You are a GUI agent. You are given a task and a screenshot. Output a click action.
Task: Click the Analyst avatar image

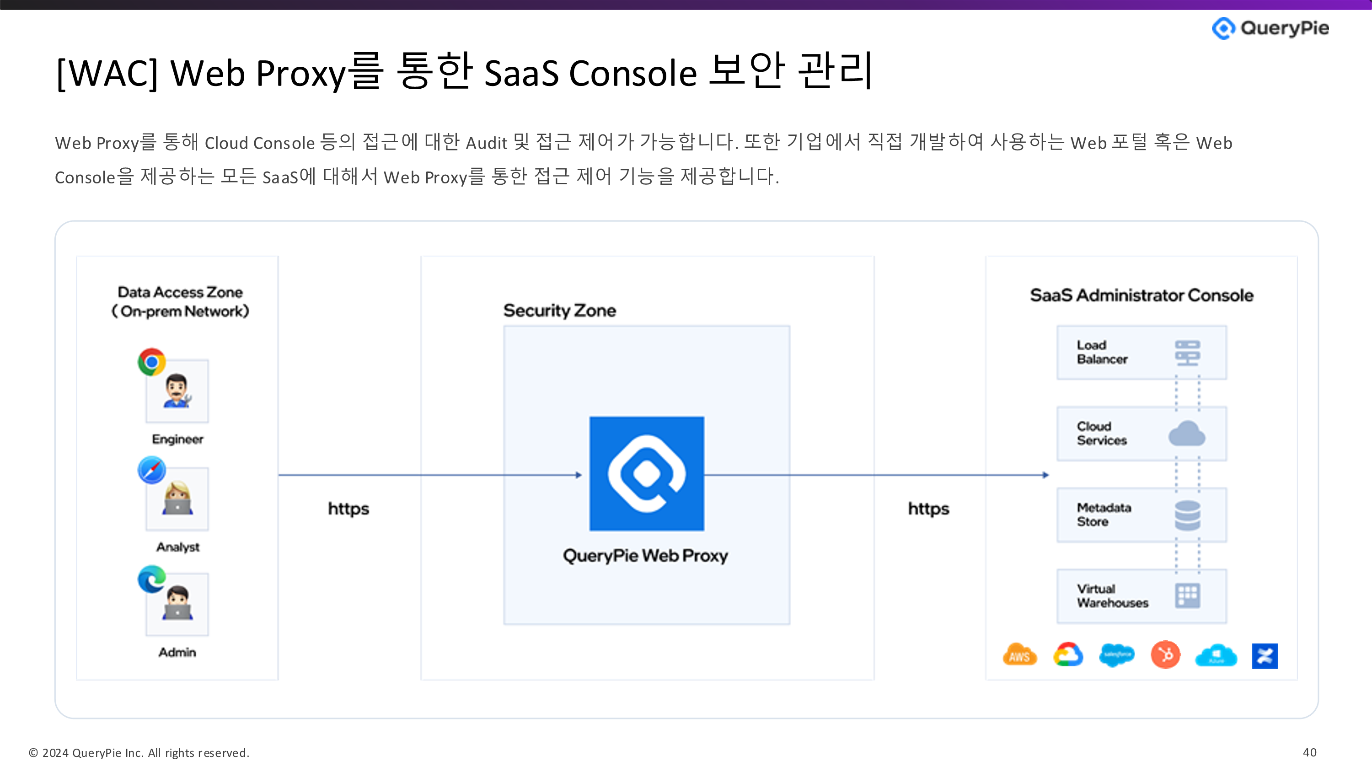(177, 499)
